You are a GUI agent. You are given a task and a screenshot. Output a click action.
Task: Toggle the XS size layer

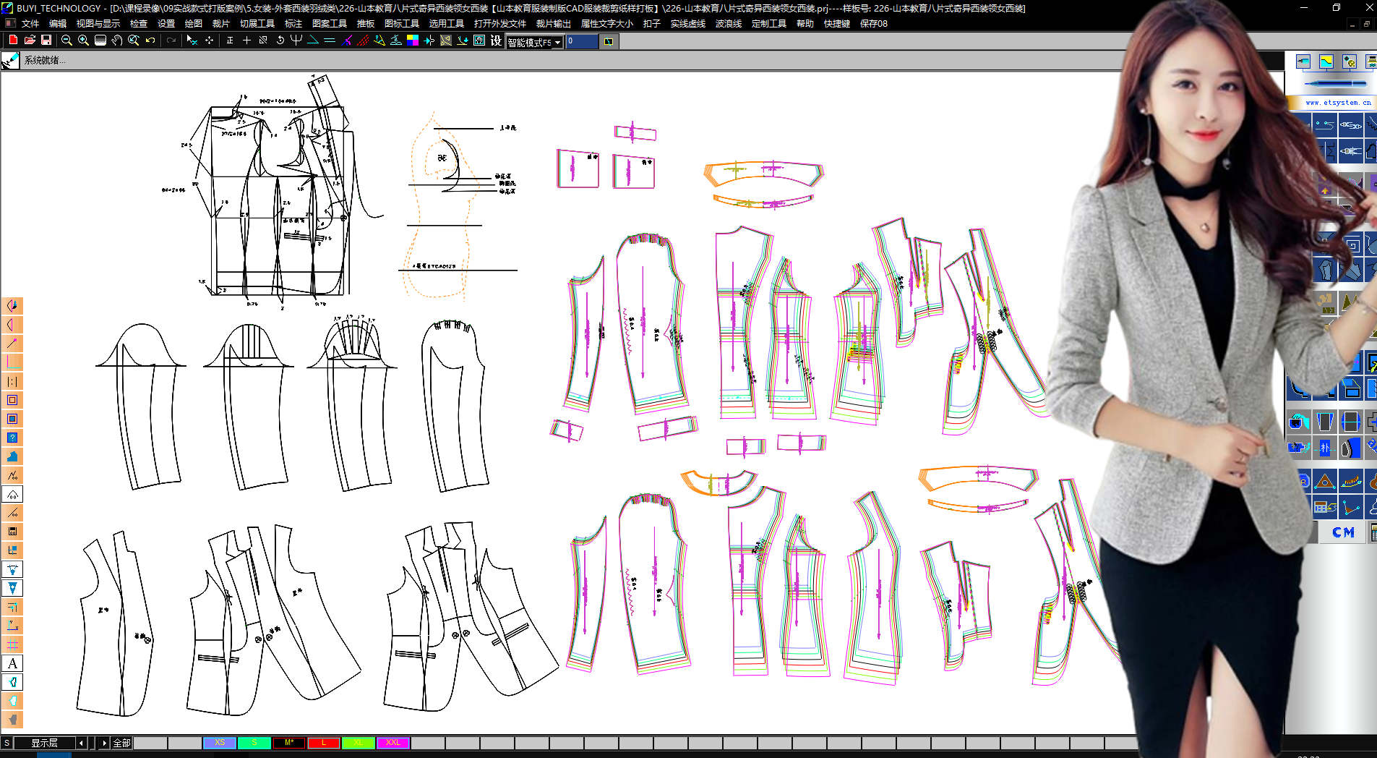(220, 743)
